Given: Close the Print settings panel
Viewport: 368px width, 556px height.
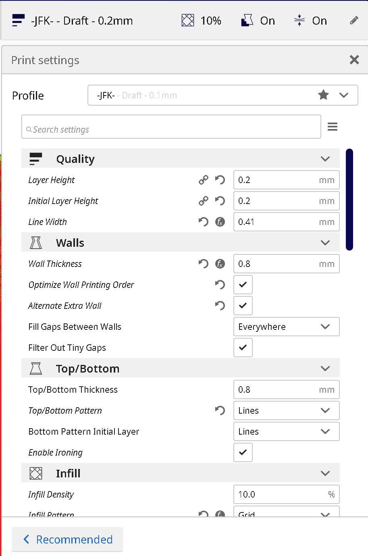Looking at the screenshot, I should [354, 60].
